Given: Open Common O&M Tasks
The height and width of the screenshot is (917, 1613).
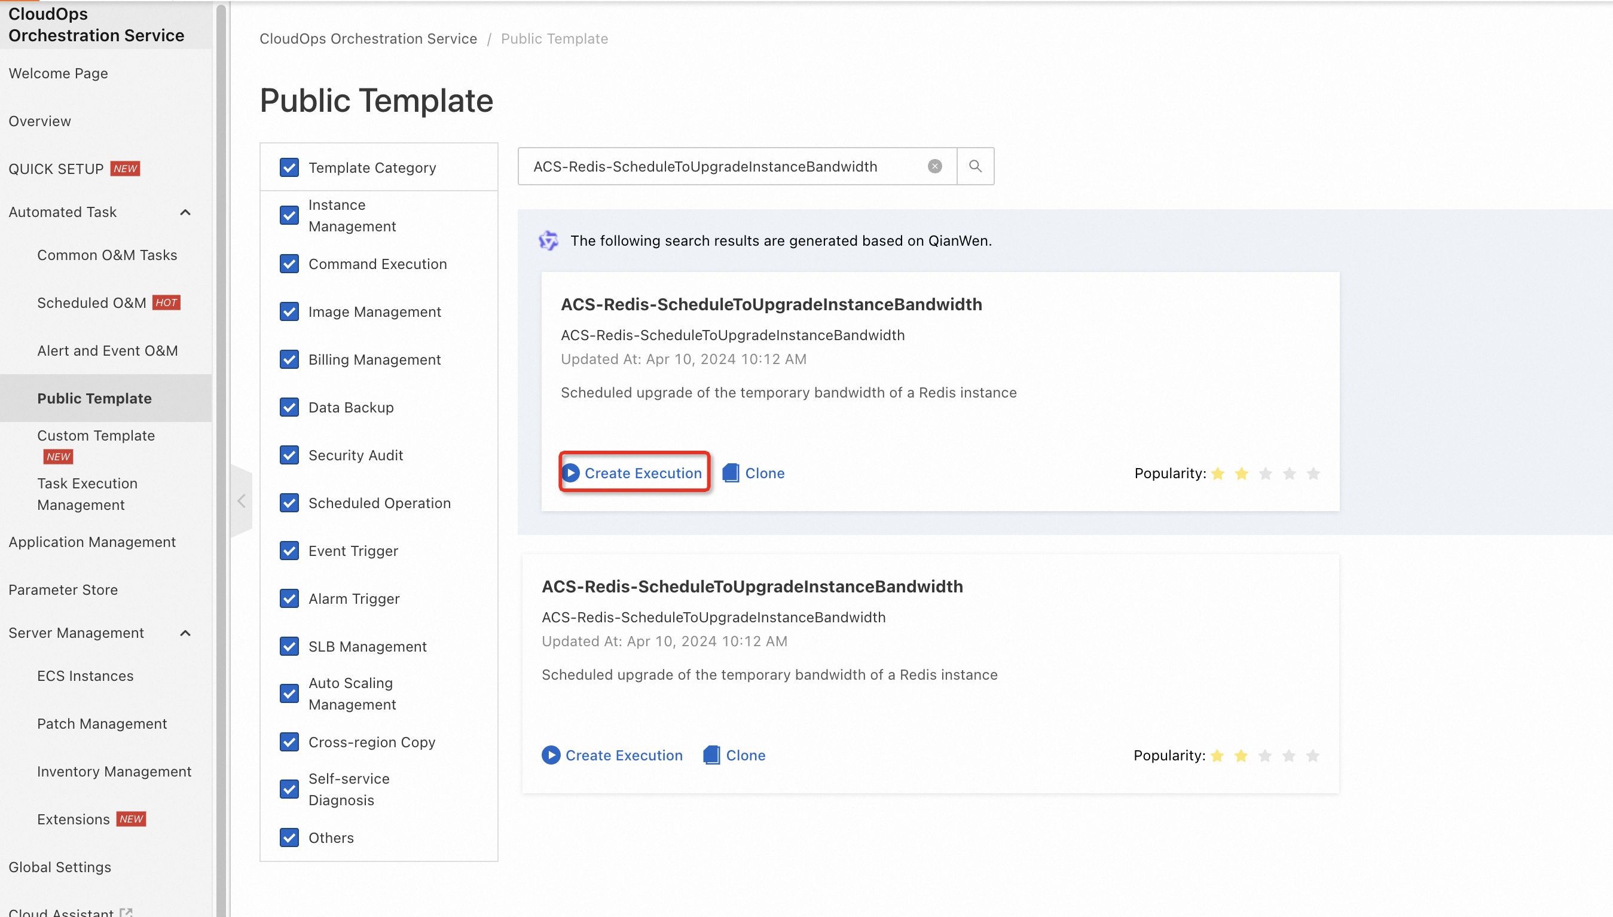Looking at the screenshot, I should pyautogui.click(x=106, y=255).
